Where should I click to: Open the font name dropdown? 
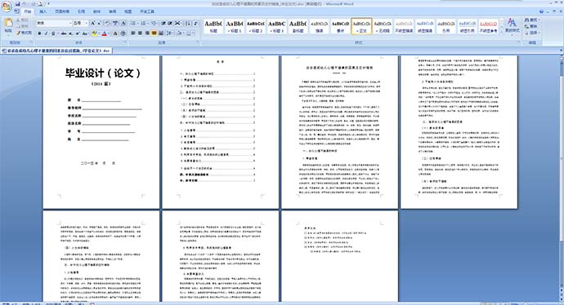pyautogui.click(x=70, y=24)
